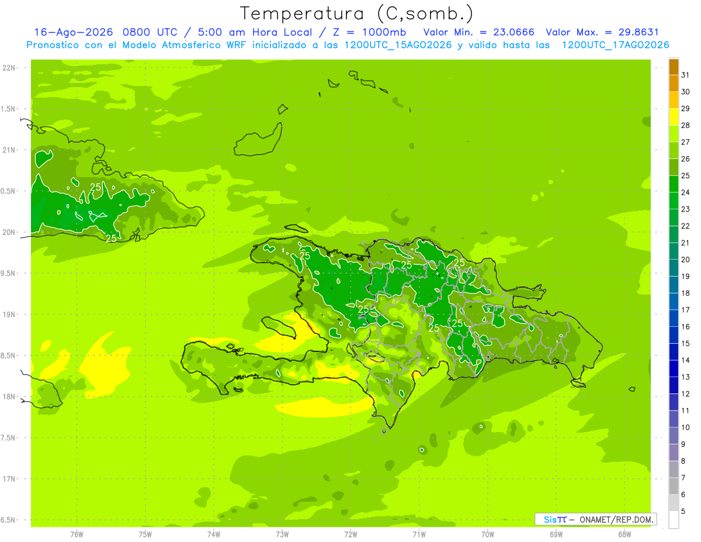Image resolution: width=701 pixels, height=542 pixels.
Task: Click the longitude label "74W"
Action: click(x=214, y=534)
